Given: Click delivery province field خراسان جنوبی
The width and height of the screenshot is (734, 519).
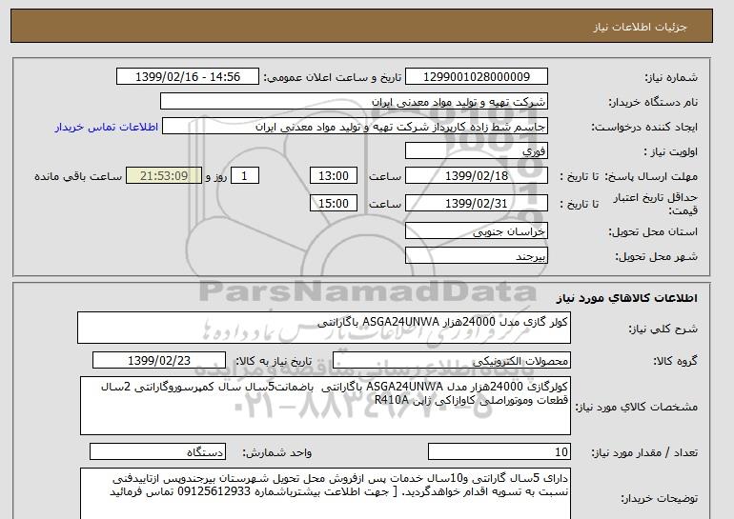Looking at the screenshot, I should 476,231.
